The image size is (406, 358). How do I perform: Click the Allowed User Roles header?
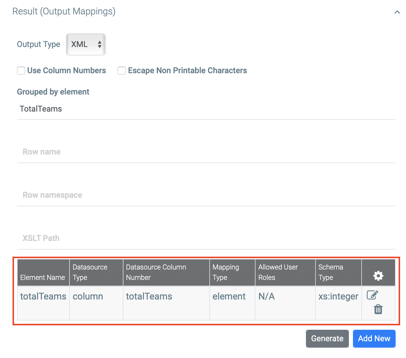[285, 273]
